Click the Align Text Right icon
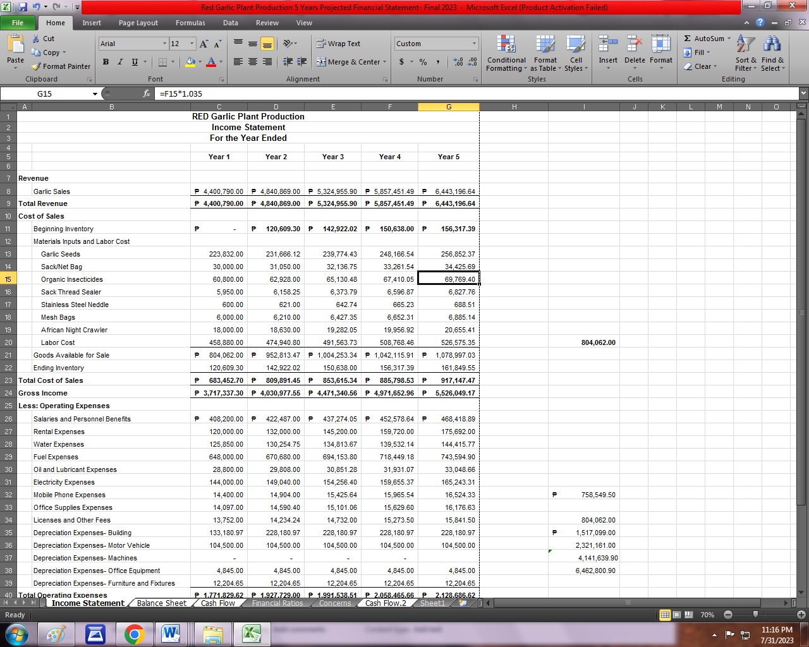809x647 pixels. click(267, 62)
